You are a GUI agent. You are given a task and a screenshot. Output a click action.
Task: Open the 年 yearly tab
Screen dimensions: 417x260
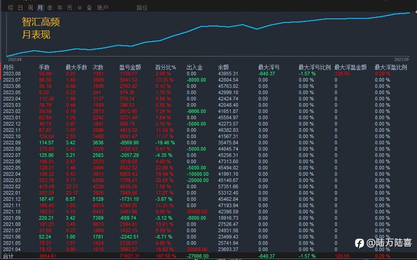[x=60, y=8]
